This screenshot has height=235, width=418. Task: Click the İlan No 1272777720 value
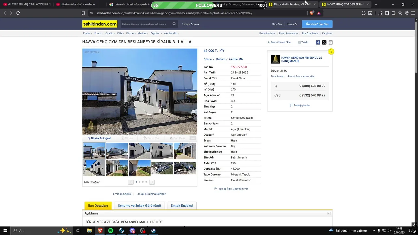239,67
